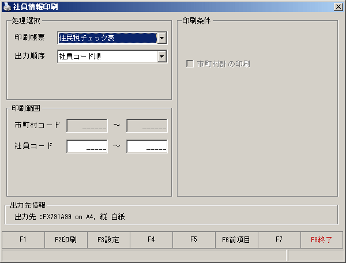Click the F7 function button
The width and height of the screenshot is (346, 263).
pos(279,239)
